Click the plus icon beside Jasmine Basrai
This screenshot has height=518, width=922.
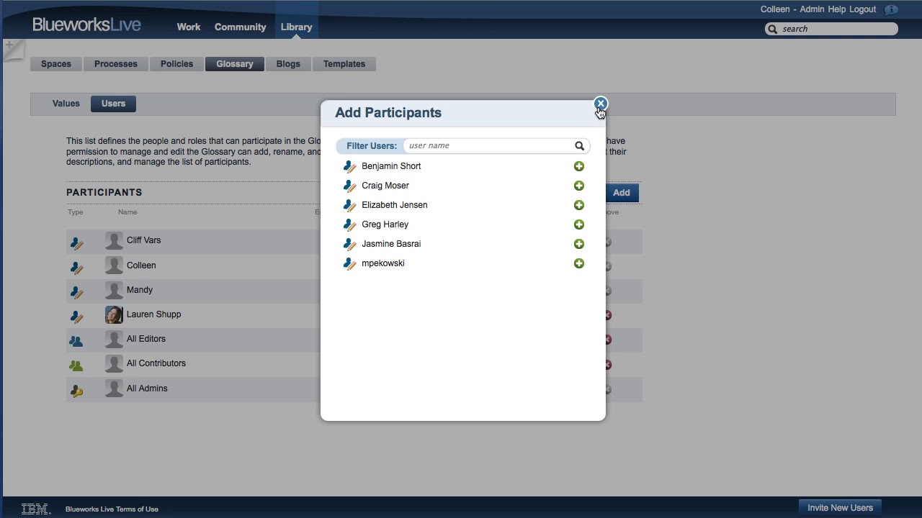579,244
